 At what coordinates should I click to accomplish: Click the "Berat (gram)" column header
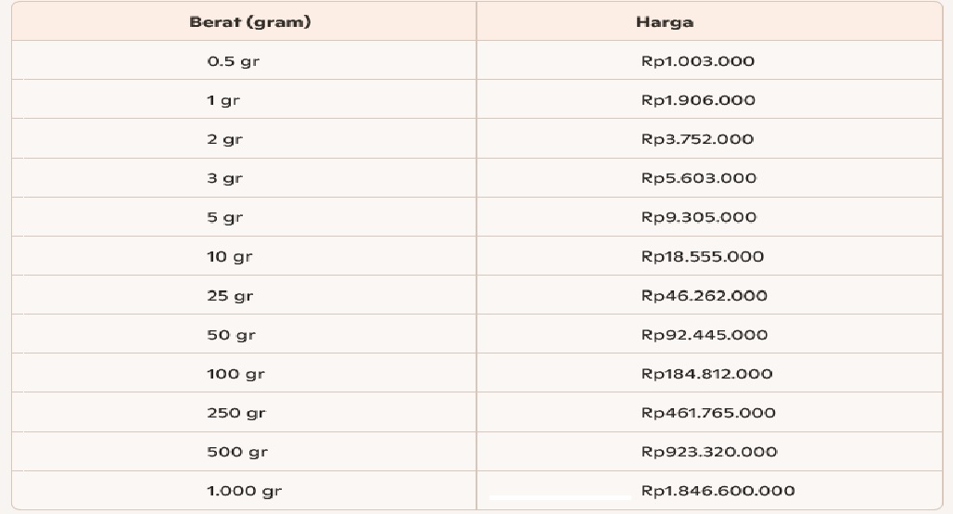tap(249, 22)
